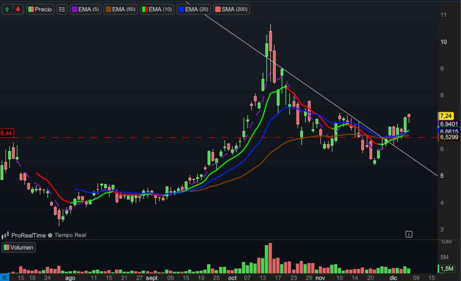Click the red down arrow button
The height and width of the screenshot is (281, 461).
18,9
